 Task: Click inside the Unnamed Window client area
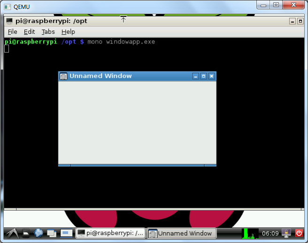pos(137,123)
